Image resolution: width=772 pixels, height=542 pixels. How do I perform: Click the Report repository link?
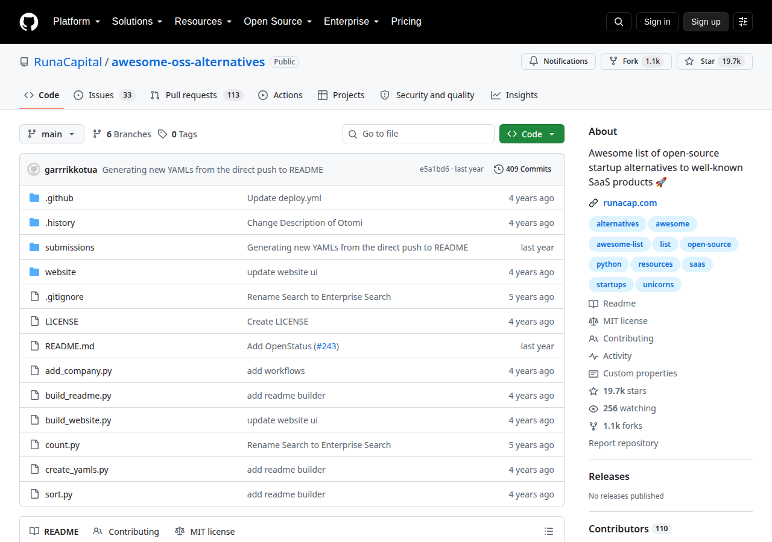pos(624,443)
